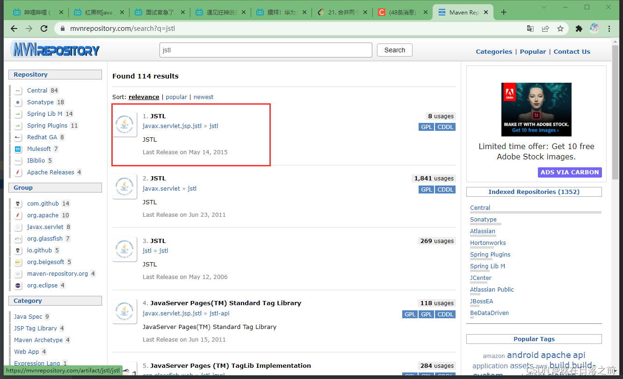
Task: Click result 2 javax.servlet JSTL logo
Action: click(124, 187)
